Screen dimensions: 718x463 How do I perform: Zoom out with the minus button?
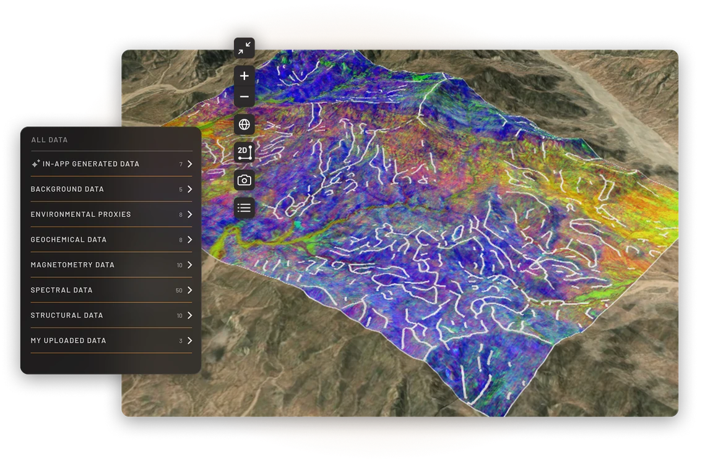pyautogui.click(x=244, y=97)
